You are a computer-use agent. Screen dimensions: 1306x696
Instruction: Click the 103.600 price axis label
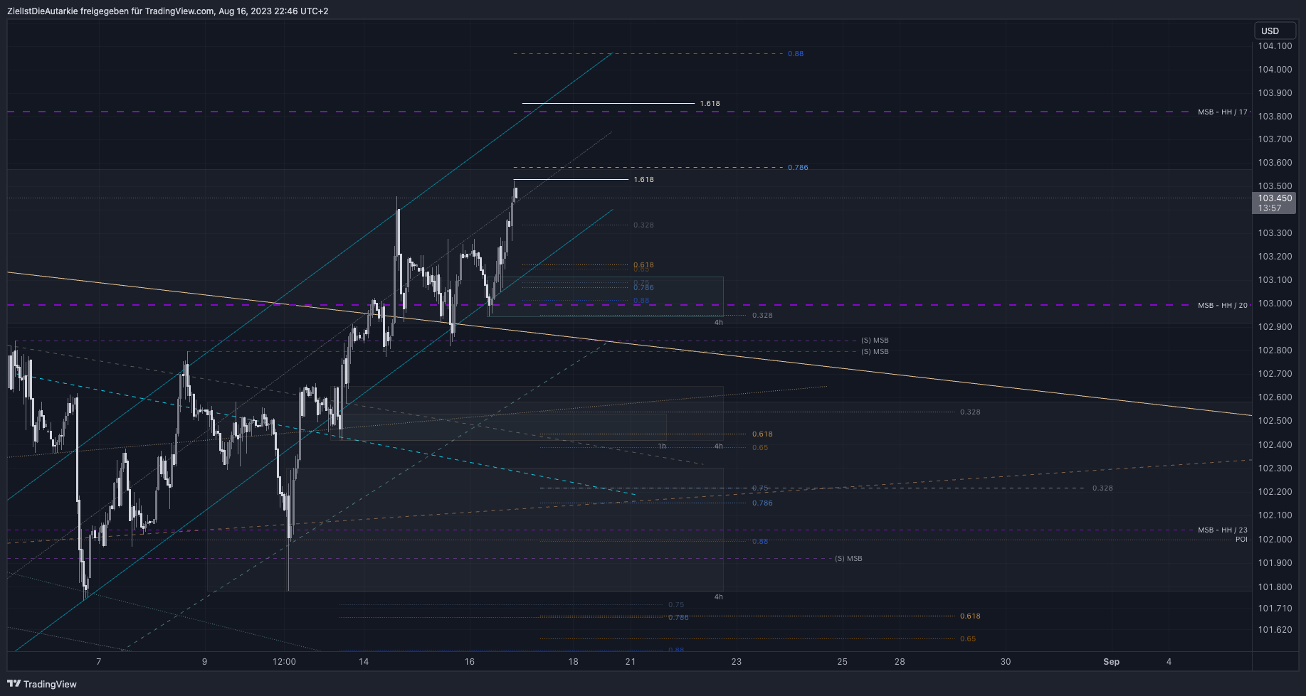[1275, 163]
